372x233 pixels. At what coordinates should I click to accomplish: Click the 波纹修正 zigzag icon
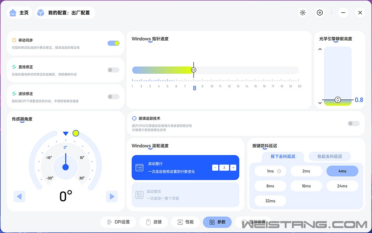[14, 94]
